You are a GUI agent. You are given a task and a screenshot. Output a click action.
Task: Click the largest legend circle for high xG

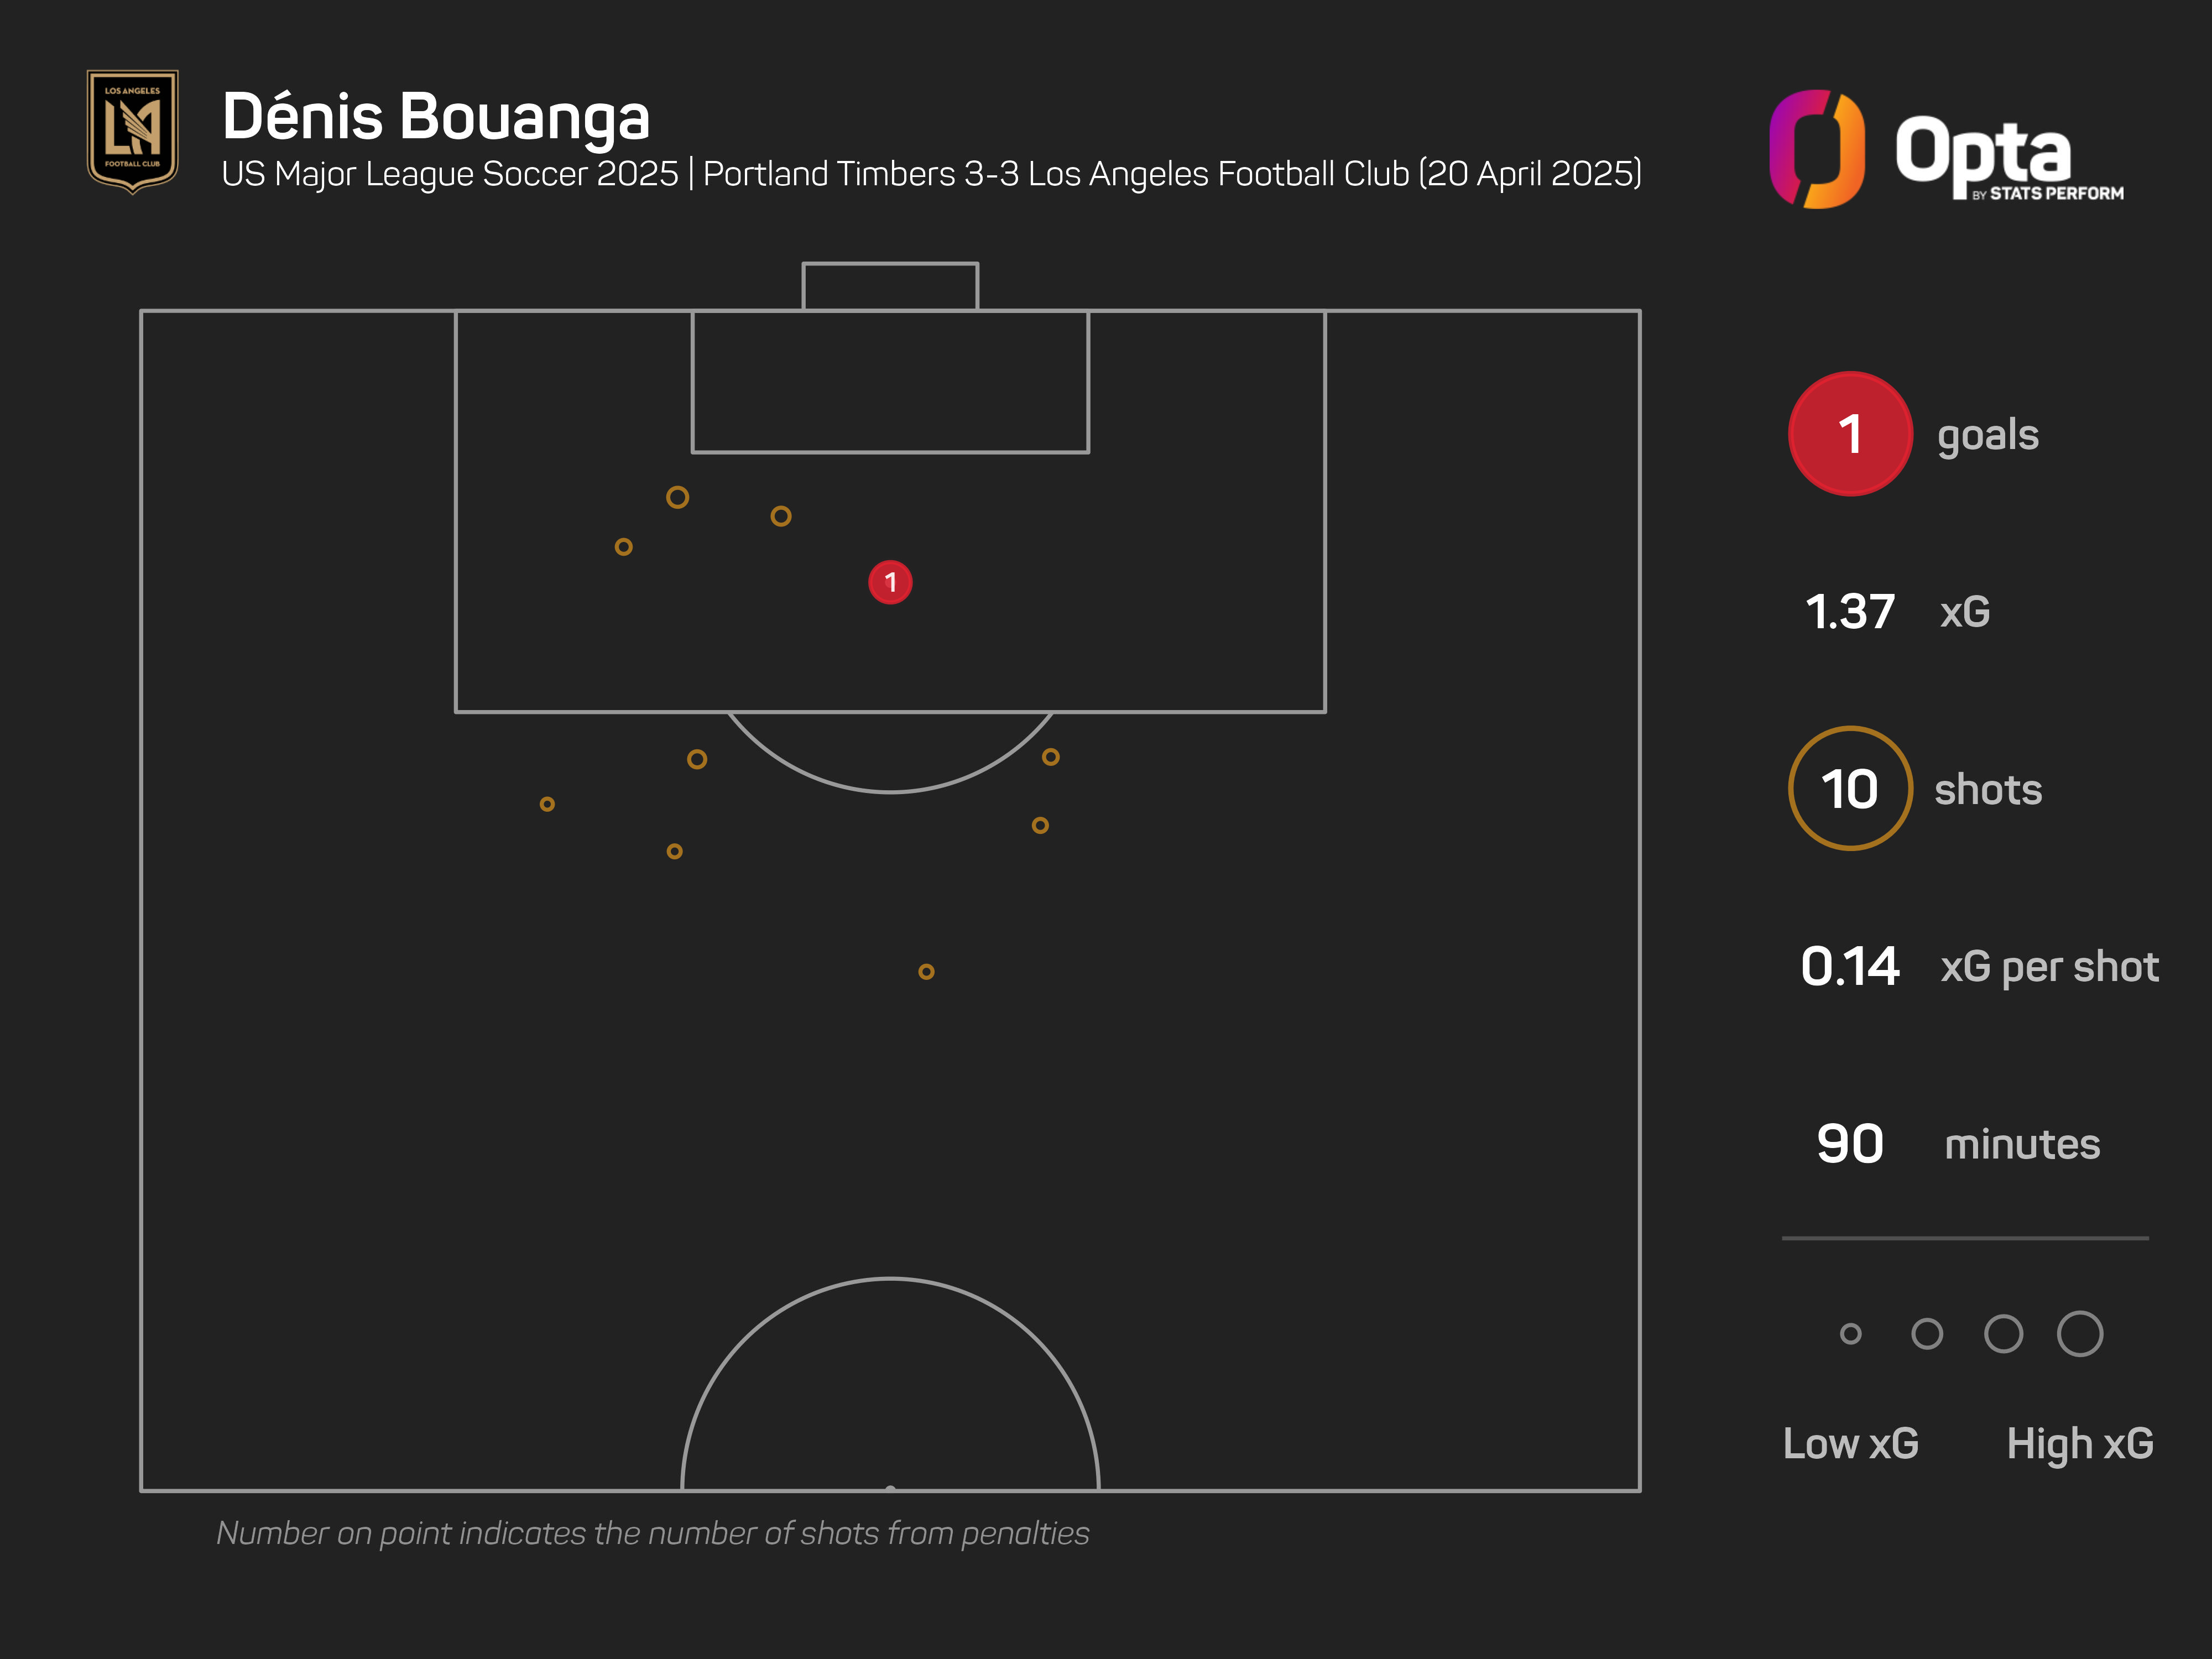[x=2080, y=1333]
